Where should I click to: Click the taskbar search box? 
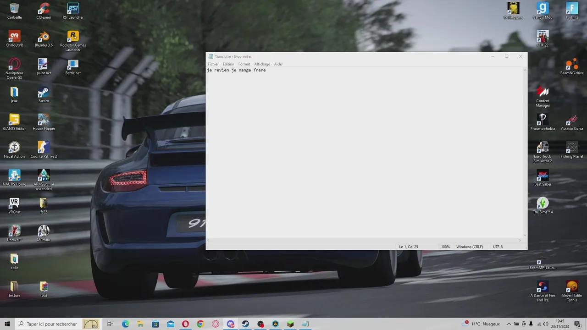[51, 324]
